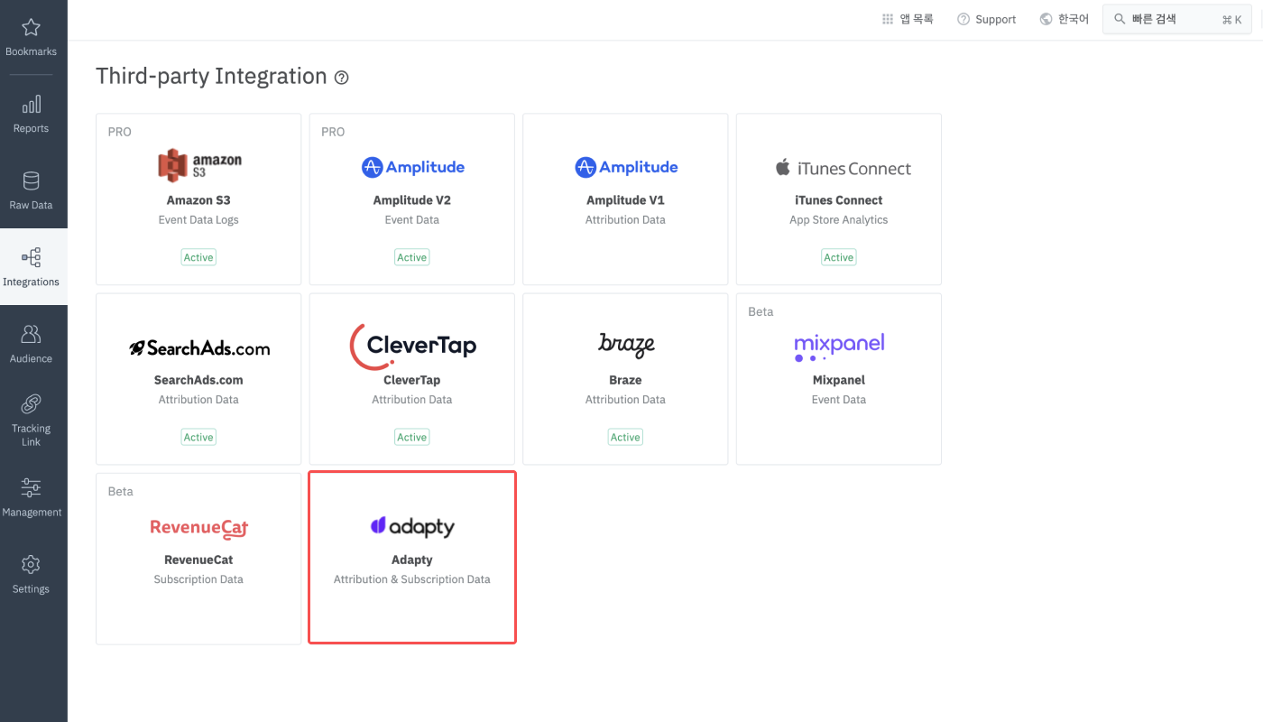Click the CleverTap logo
The image size is (1263, 722).
pyautogui.click(x=412, y=346)
